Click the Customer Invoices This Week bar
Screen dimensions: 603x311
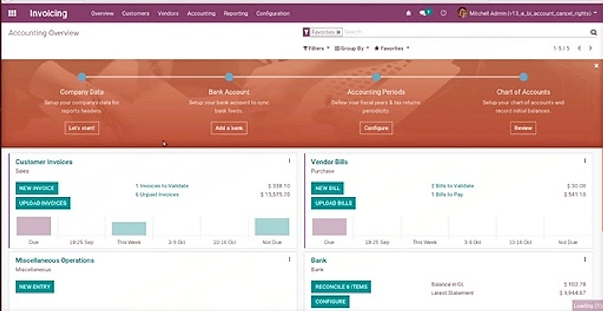(129, 228)
